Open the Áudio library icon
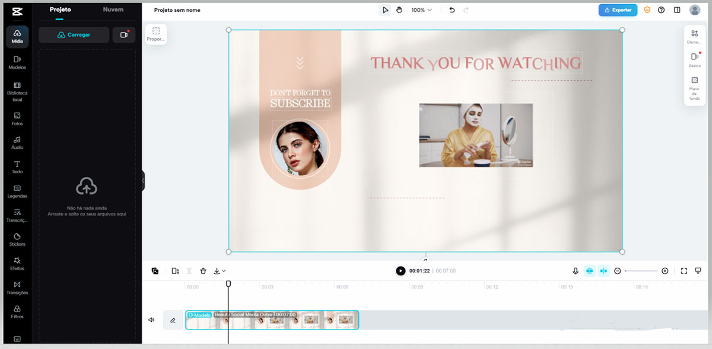 click(17, 142)
